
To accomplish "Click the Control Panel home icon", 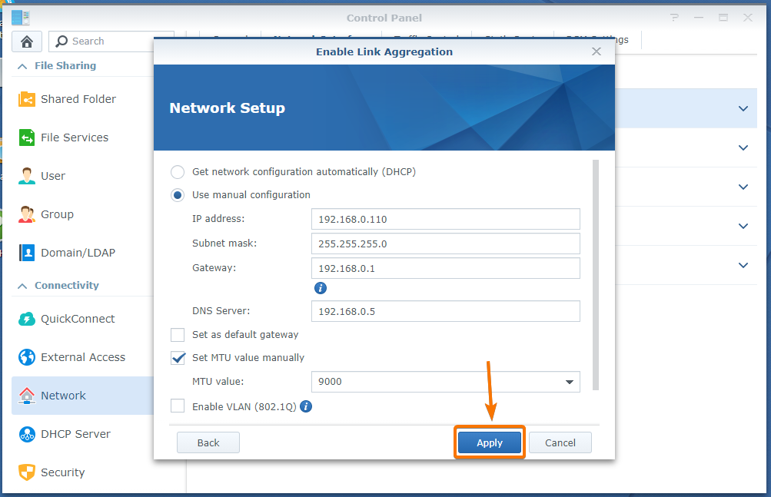I will coord(27,41).
